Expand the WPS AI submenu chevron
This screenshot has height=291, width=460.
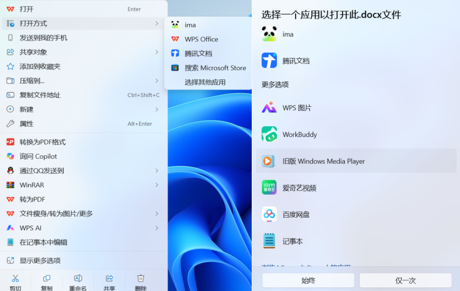coord(157,228)
